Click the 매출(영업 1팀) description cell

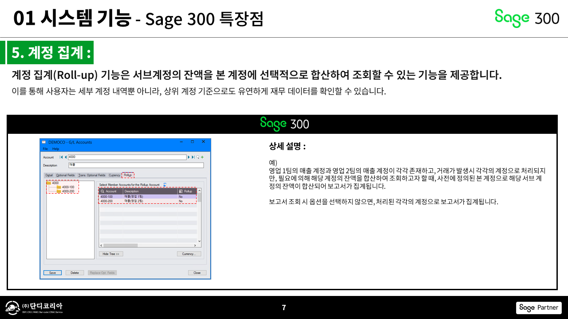(150, 196)
